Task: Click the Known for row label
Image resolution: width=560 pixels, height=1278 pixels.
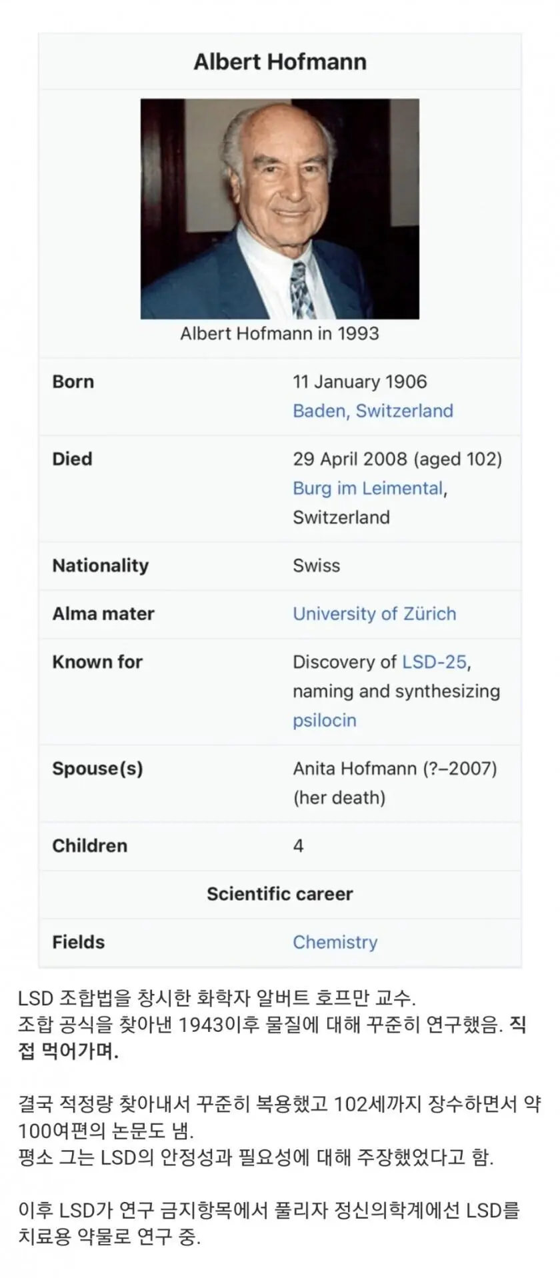Action: click(x=97, y=661)
